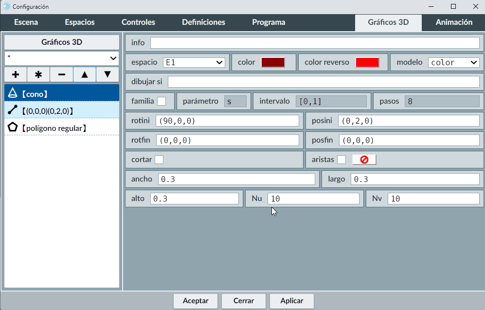This screenshot has height=310, width=485.
Task: Select the cono item in the list
Action: point(62,92)
